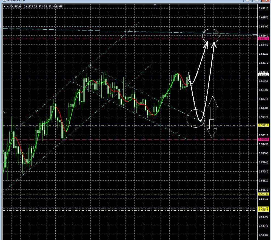Click the 0.62570 price scale value
The image size is (271, 240).
[263, 63]
